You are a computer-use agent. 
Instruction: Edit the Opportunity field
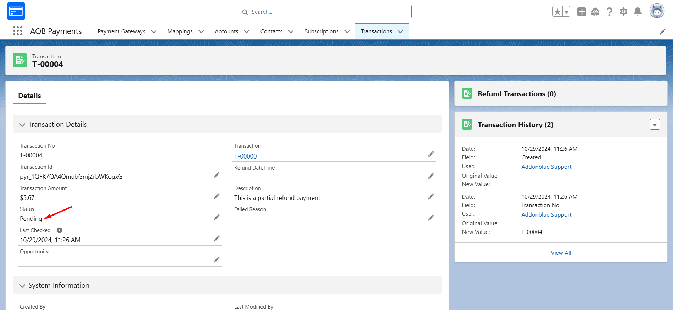pyautogui.click(x=217, y=260)
